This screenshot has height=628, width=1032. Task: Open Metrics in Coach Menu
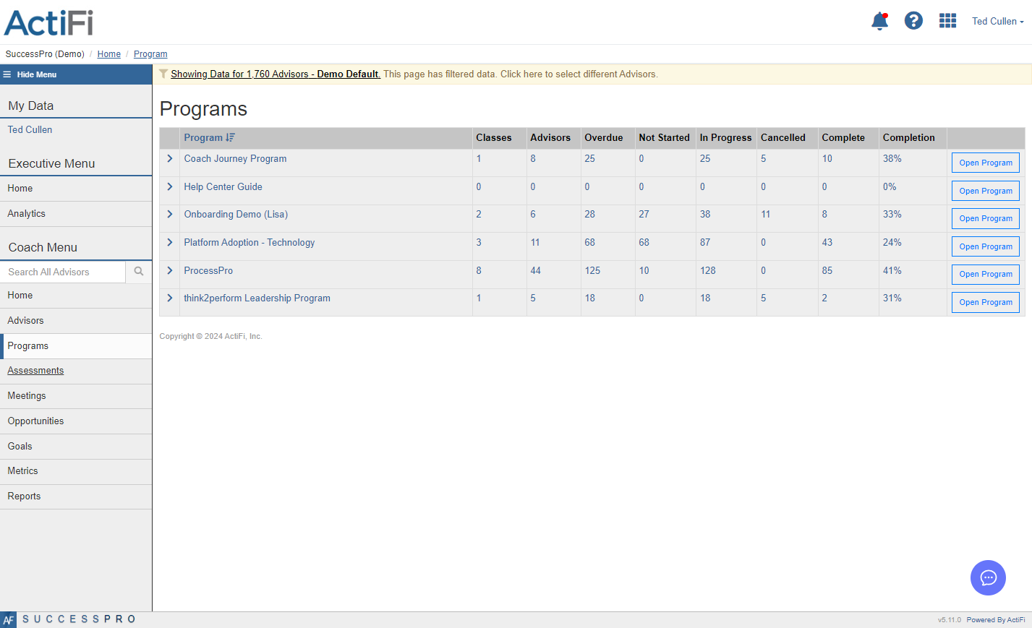(76, 471)
